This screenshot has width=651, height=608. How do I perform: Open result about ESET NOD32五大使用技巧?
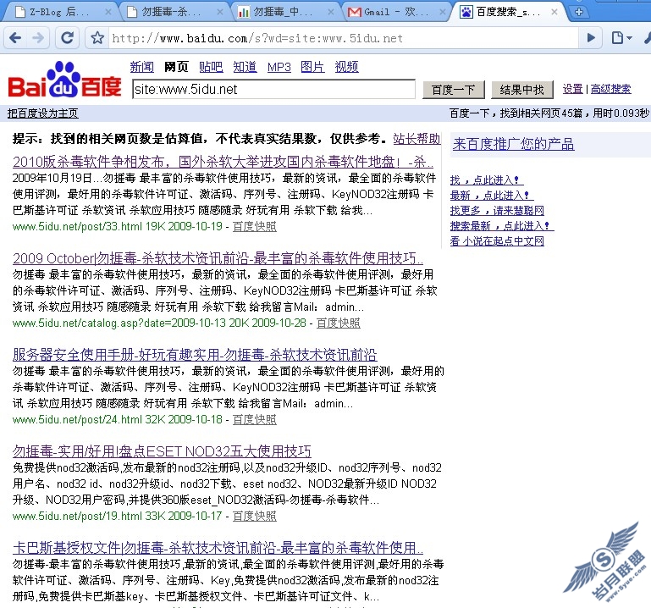click(x=162, y=451)
